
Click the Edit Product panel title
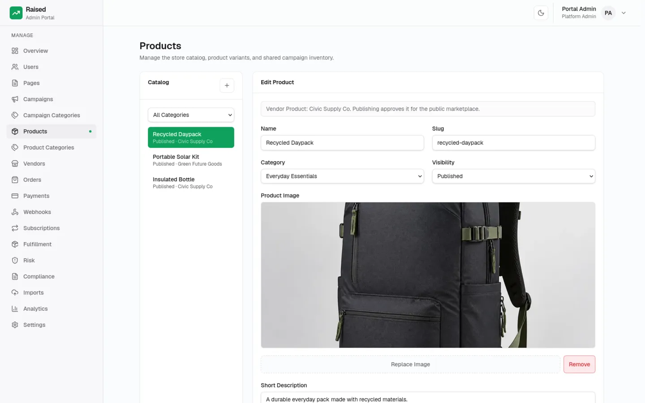[277, 82]
